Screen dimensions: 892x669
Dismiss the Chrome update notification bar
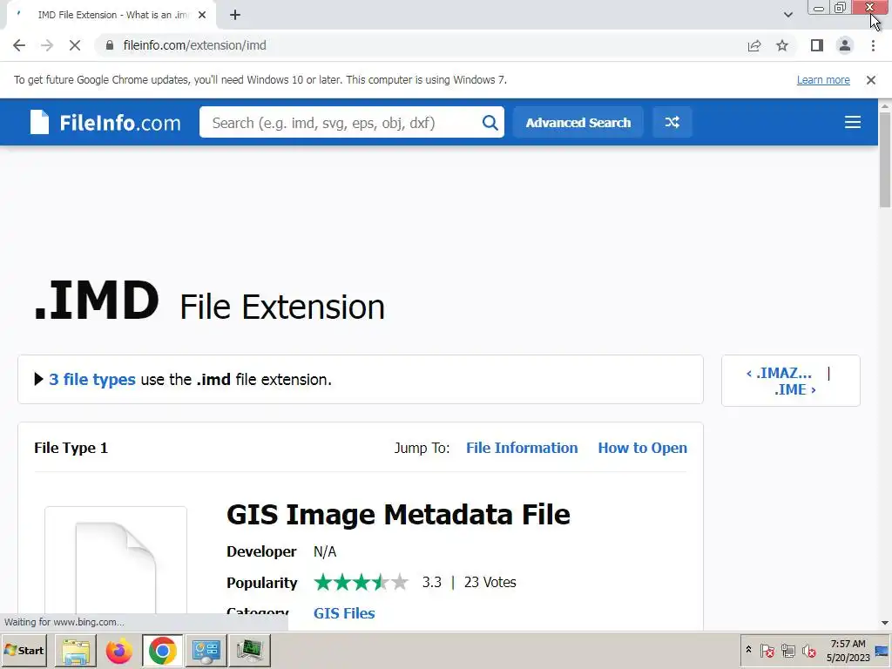click(x=871, y=80)
